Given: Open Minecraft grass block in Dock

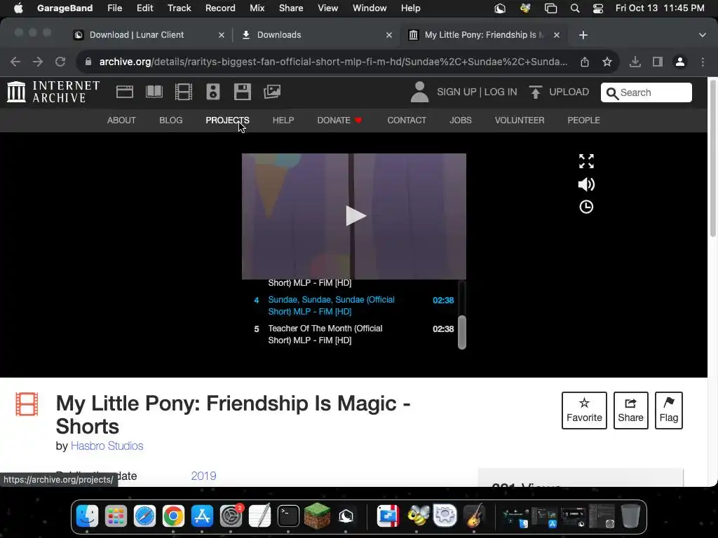Looking at the screenshot, I should (318, 516).
